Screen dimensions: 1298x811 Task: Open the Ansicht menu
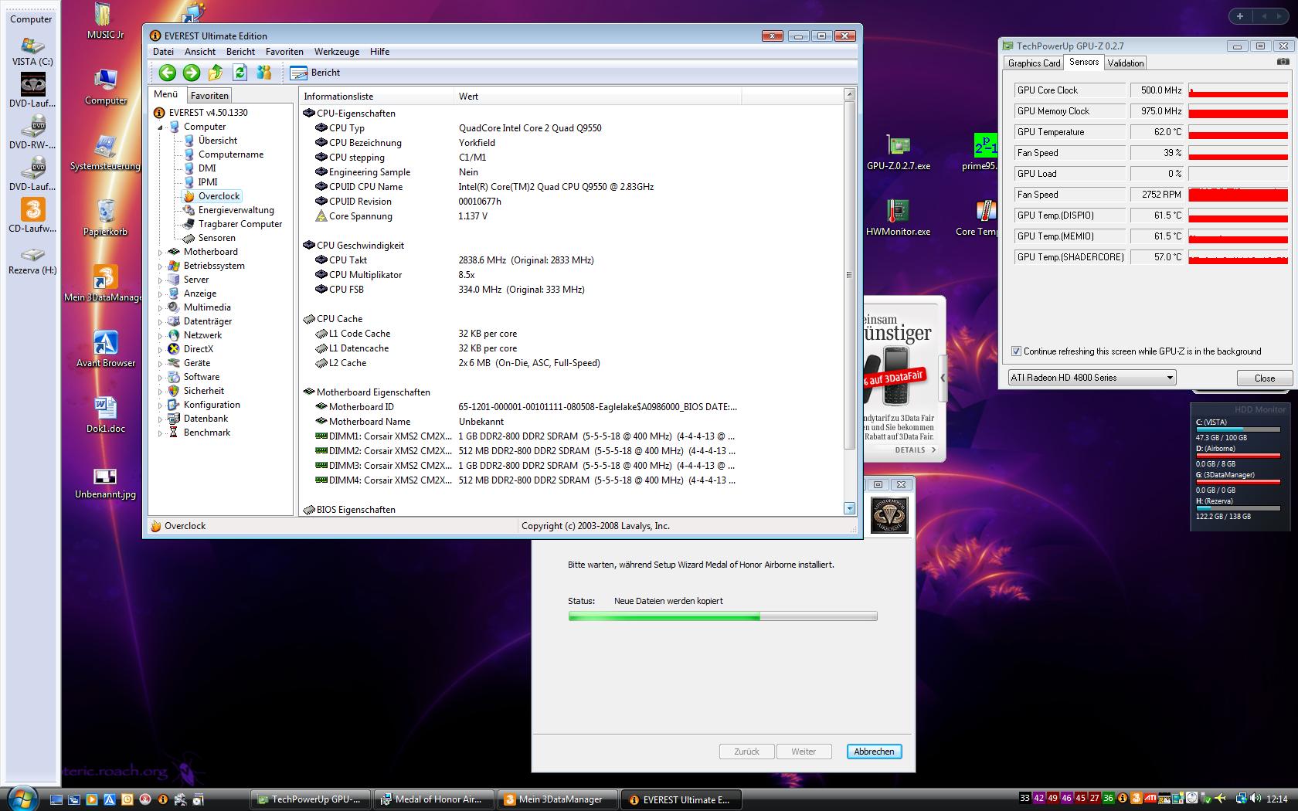pos(200,52)
